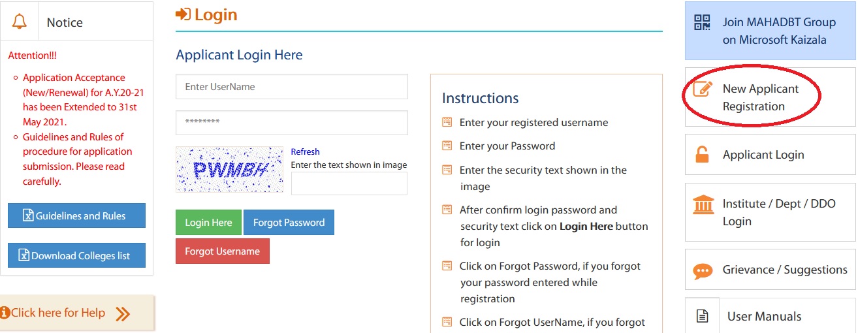Focus the Enter UserName field
858x333 pixels.
[292, 87]
